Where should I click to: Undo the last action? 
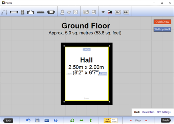point(28,120)
